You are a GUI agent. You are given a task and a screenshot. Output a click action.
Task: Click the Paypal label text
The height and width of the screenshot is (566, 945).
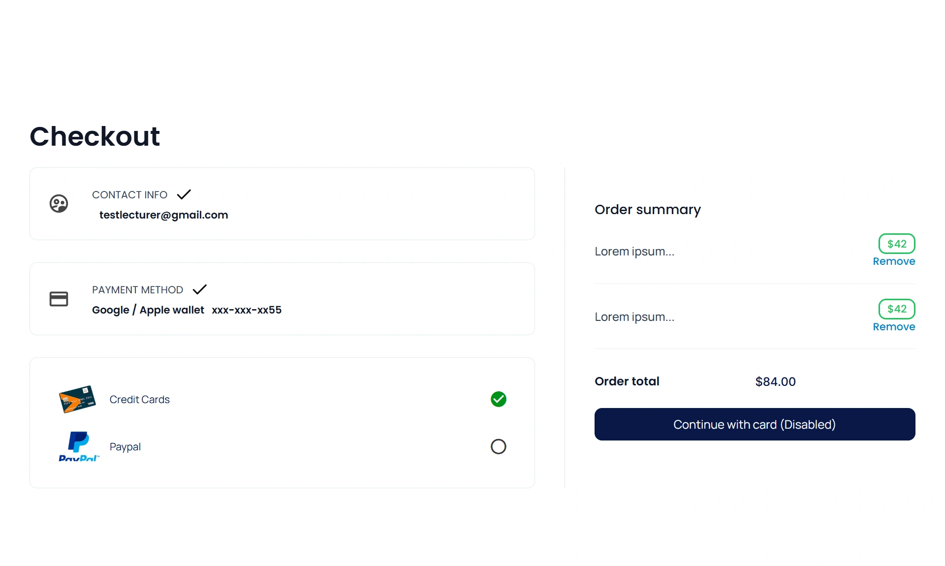pos(125,447)
